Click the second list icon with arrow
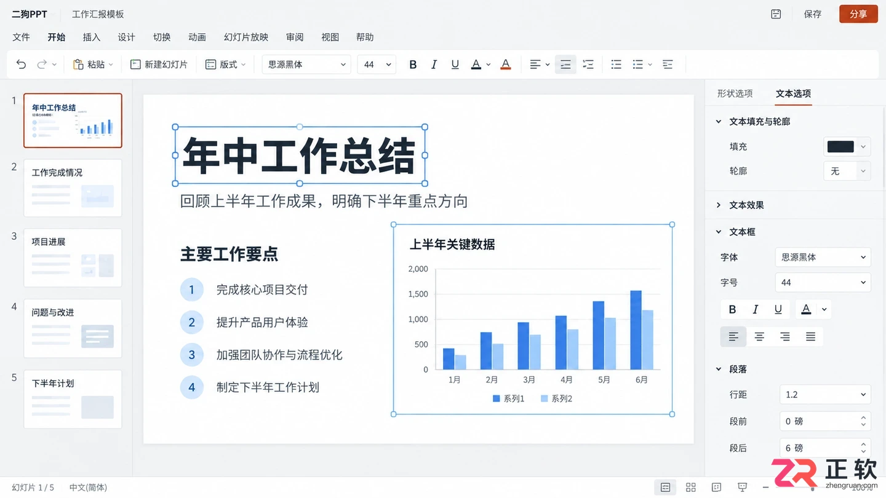Screen dimensions: 886x498 (638, 64)
